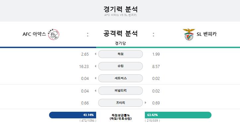Select the 세트피스 stat pill
Screen dimensions: 240x124
point(120,78)
